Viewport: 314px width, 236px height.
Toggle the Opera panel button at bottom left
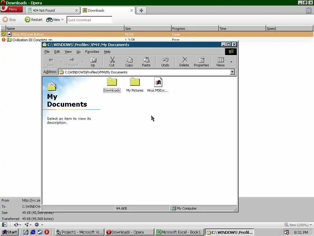pyautogui.click(x=5, y=225)
